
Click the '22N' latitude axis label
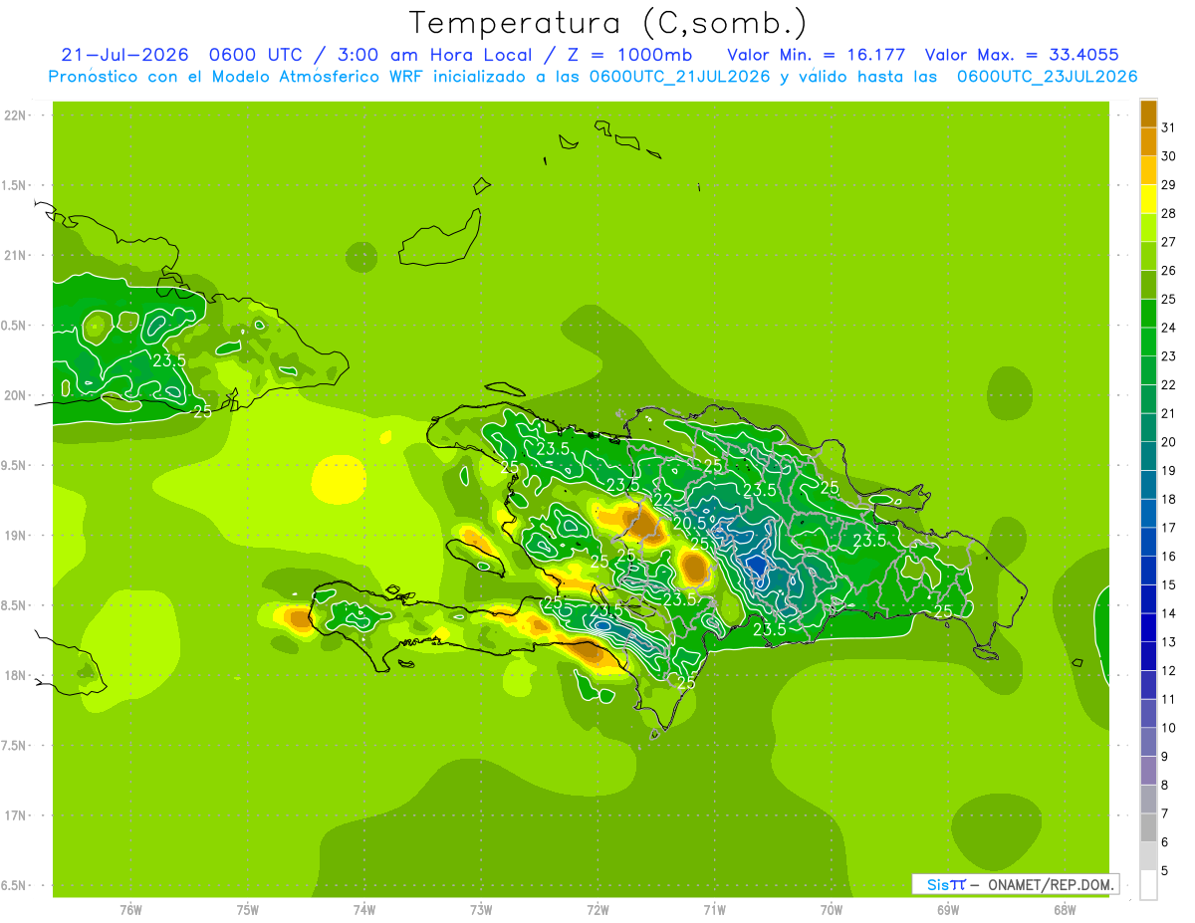tap(16, 115)
